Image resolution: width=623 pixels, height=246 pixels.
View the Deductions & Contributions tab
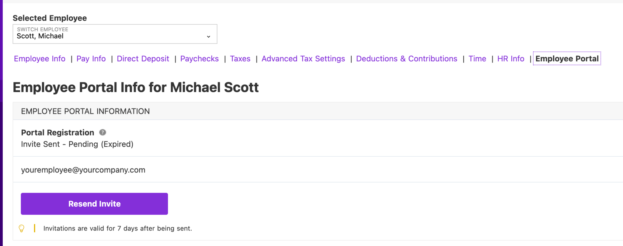point(406,59)
